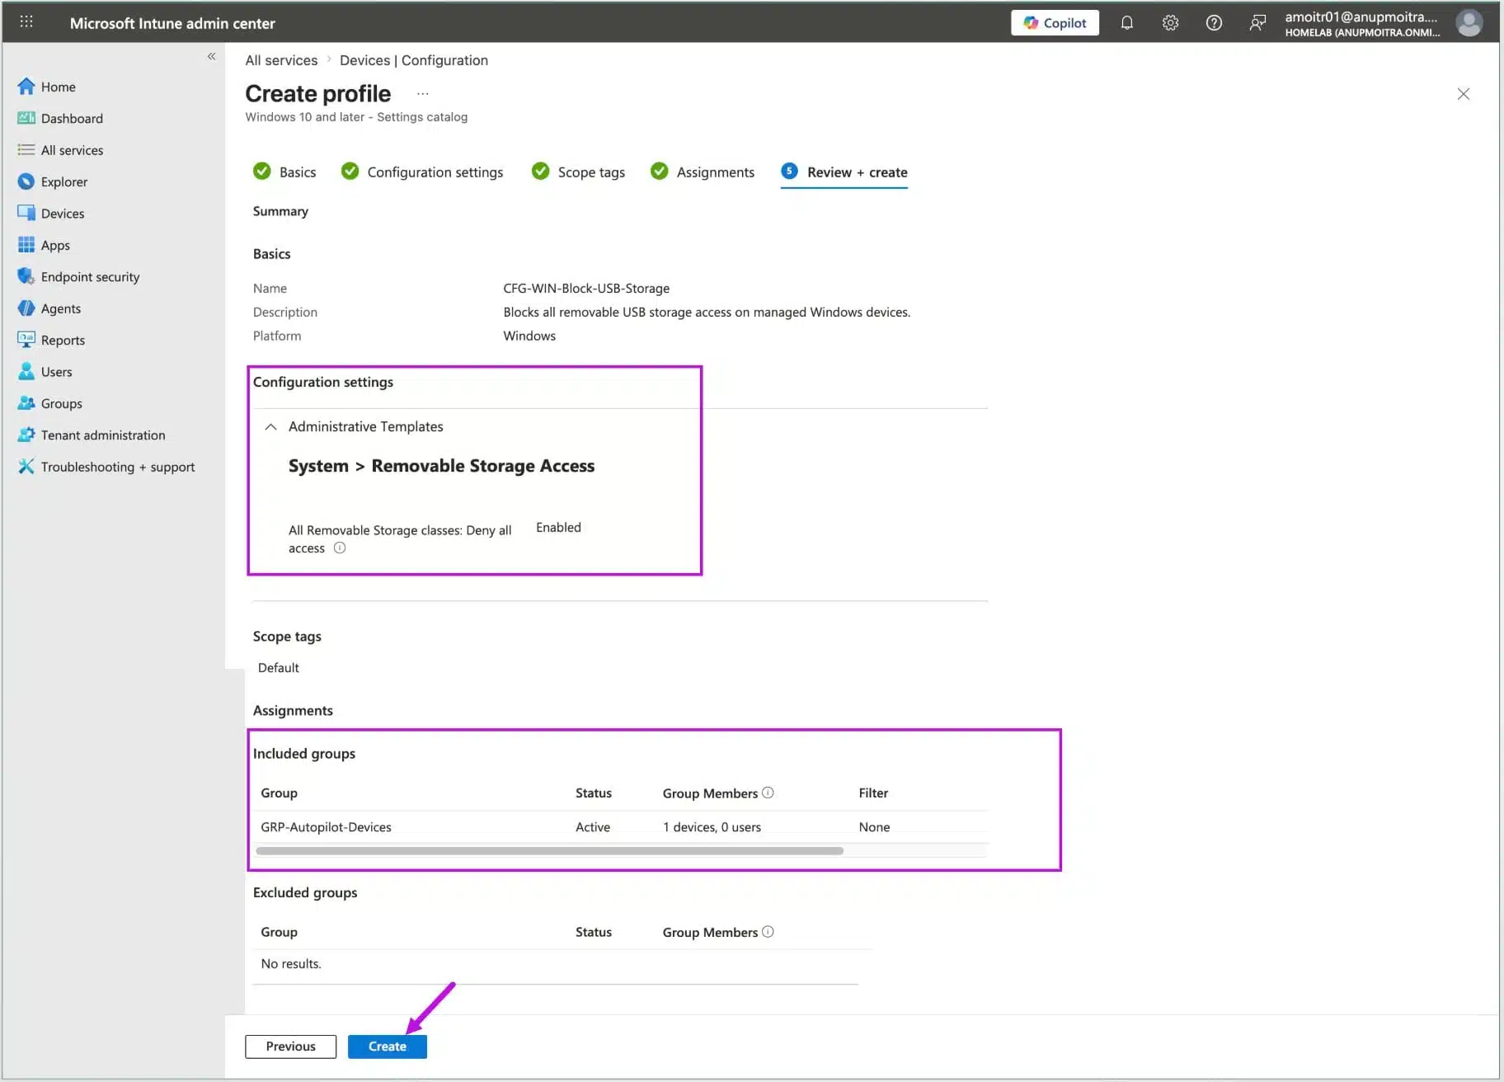Image resolution: width=1504 pixels, height=1082 pixels.
Task: Click the horizontal scrollbar under Included groups
Action: point(549,850)
